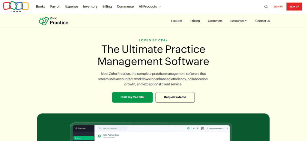Open the Books product page
307x141 pixels.
tap(40, 7)
